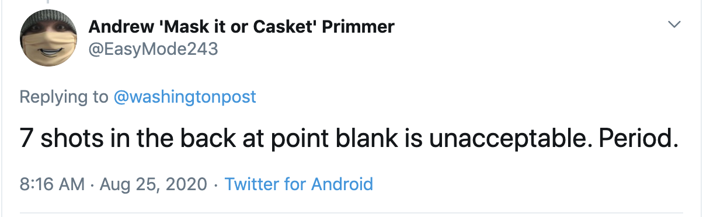The width and height of the screenshot is (703, 217).
Task: Click the reply thread line above the avatar
Action: [48, 2]
